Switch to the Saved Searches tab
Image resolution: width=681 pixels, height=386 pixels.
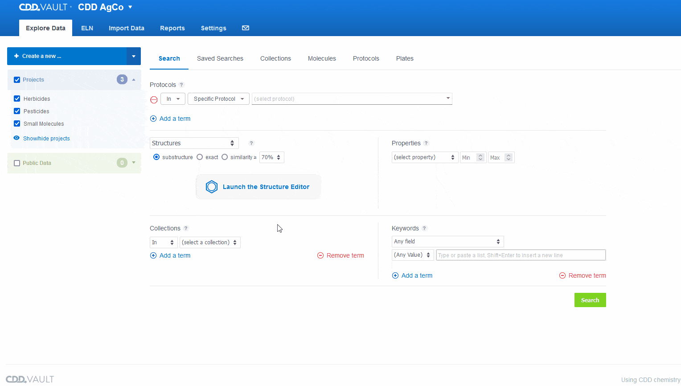pos(220,58)
